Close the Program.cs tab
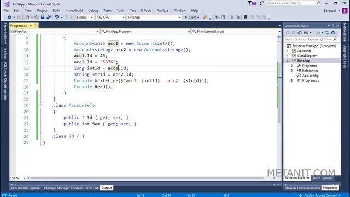This screenshot has height=197, width=350. pos(36,26)
